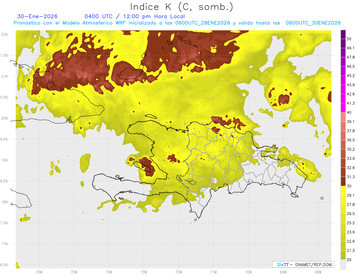Click the '37.8' colorbar label
This screenshot has height=276, width=357.
pos(351,131)
